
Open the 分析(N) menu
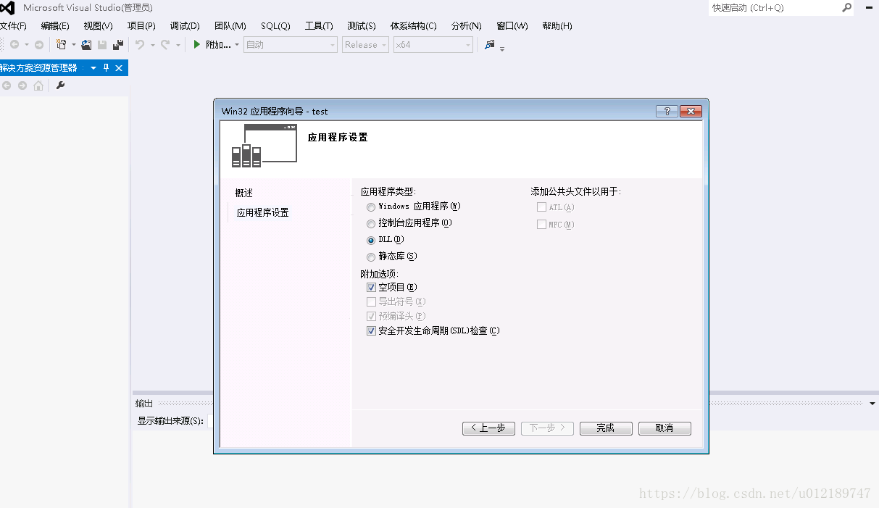pos(466,25)
